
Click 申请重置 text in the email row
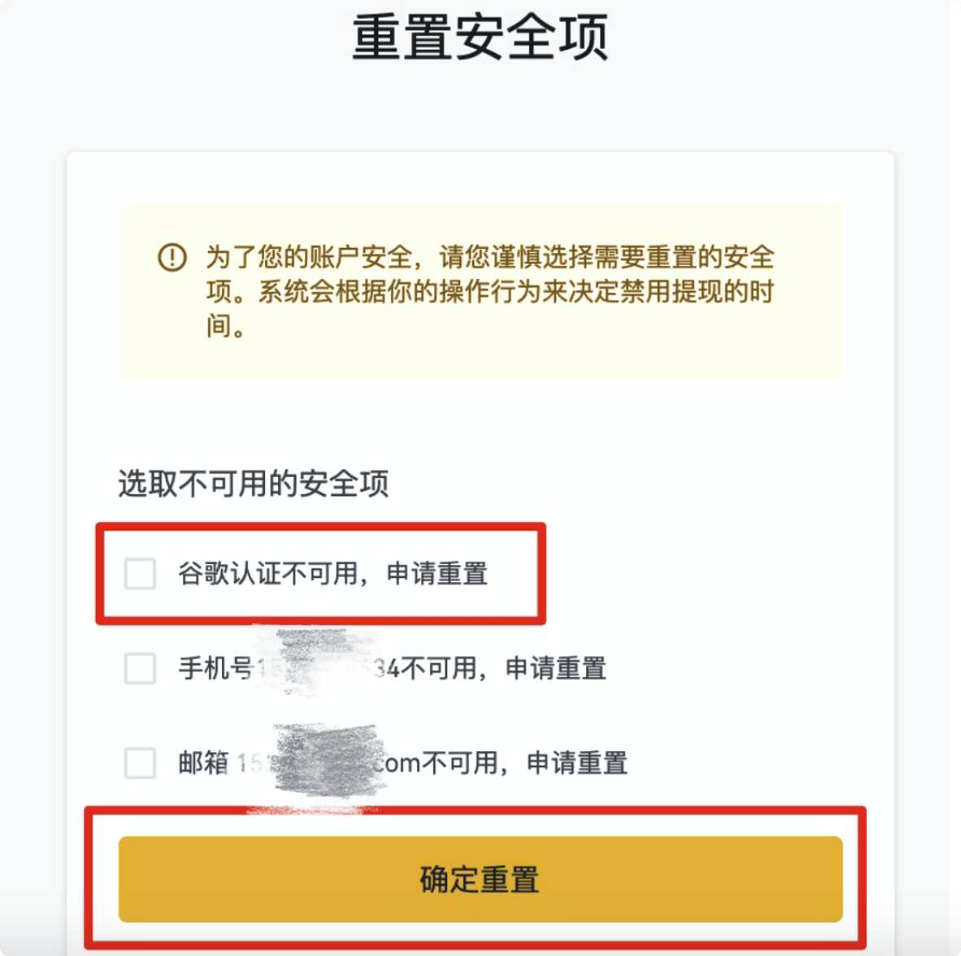coord(577,763)
